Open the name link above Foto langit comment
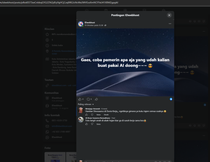210x162 pixels. point(98,118)
